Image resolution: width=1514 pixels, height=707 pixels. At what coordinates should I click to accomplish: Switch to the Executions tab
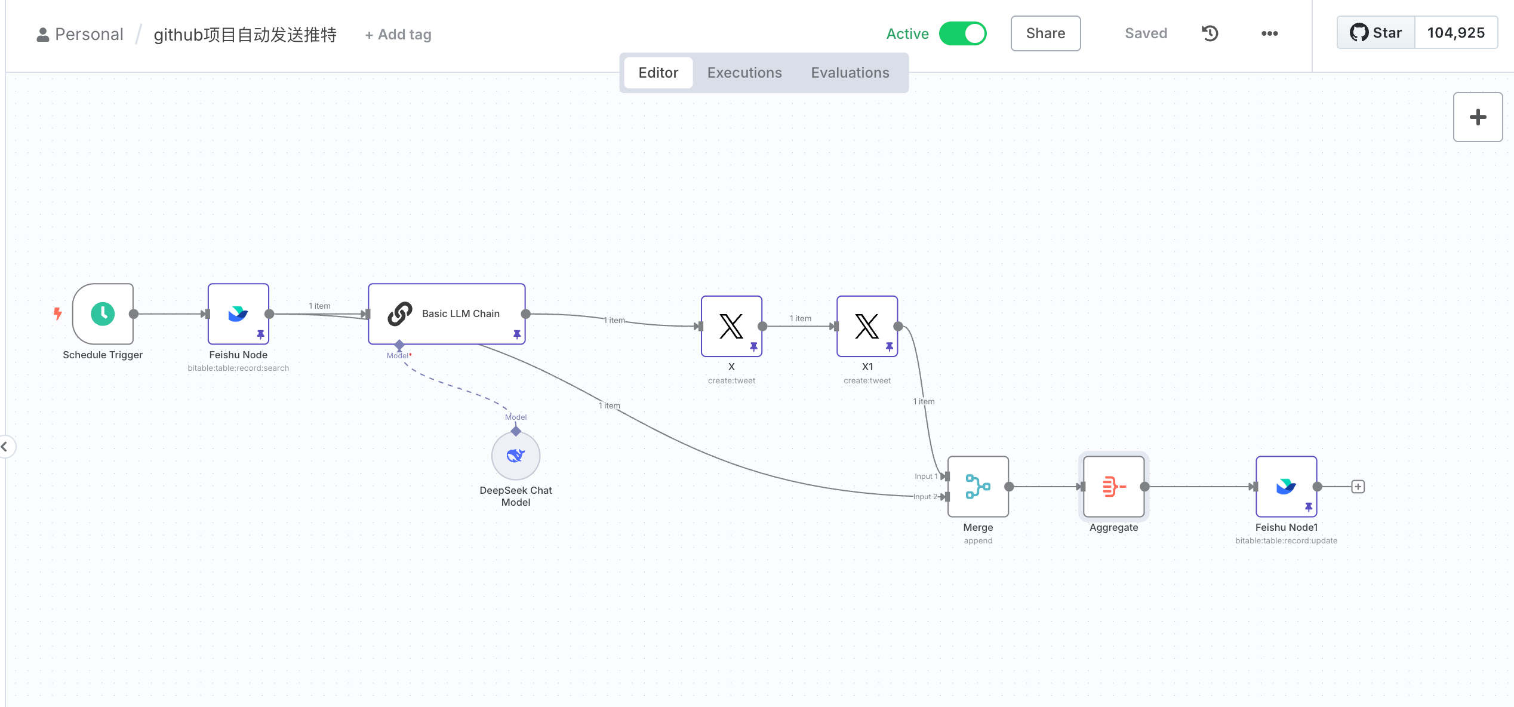tap(744, 72)
